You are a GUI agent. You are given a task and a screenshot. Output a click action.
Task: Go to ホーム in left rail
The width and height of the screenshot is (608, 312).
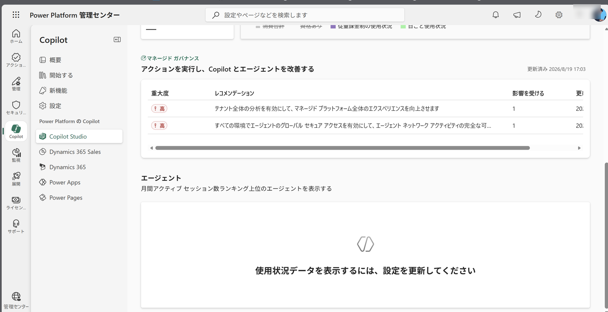click(16, 36)
